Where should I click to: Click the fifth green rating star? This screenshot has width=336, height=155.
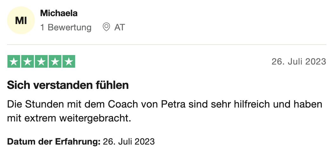coord(69,61)
